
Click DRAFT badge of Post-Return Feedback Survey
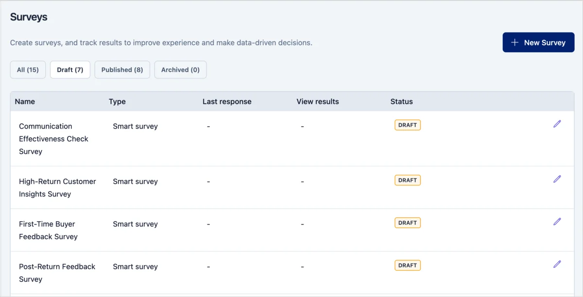[x=408, y=265]
